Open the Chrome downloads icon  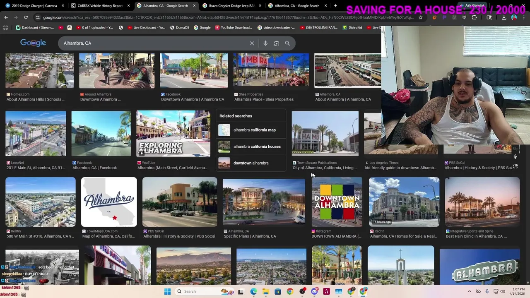504,17
